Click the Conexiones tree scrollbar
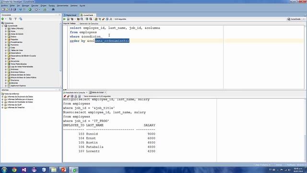This screenshot has height=173, width=307. click(60, 47)
